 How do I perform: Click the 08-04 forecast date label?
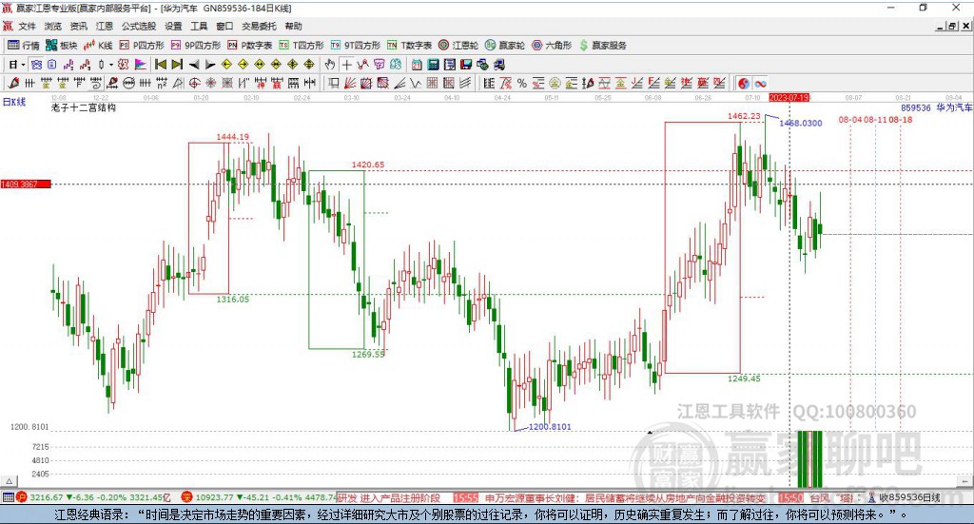click(x=850, y=119)
